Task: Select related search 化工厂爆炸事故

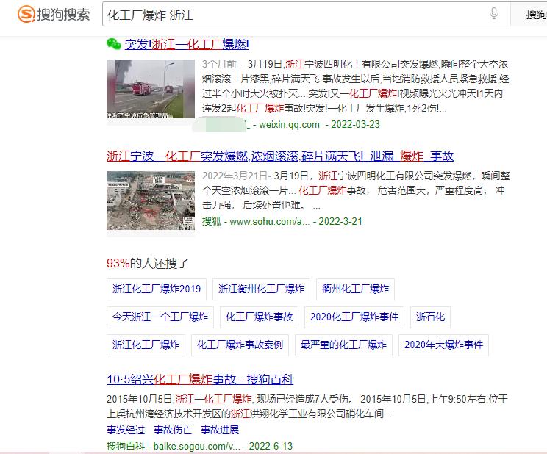Action: pos(260,317)
